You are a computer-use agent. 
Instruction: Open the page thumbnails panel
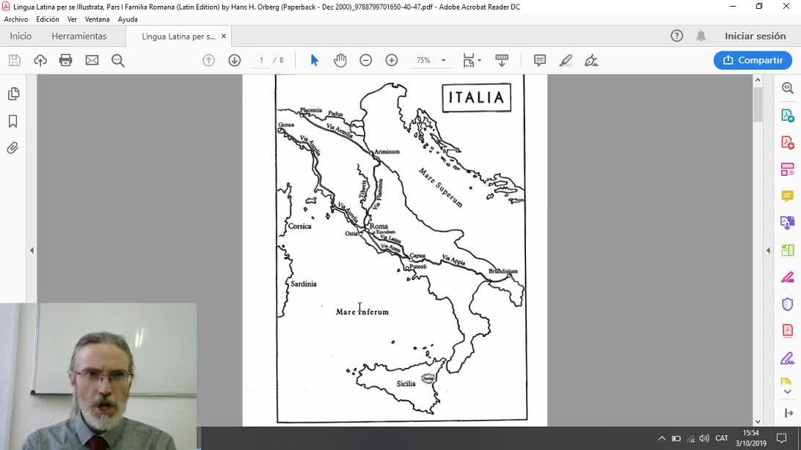click(x=13, y=94)
